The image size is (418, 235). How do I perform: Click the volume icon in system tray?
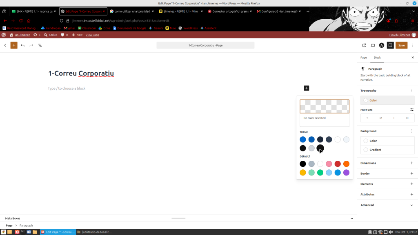[x=391, y=232]
